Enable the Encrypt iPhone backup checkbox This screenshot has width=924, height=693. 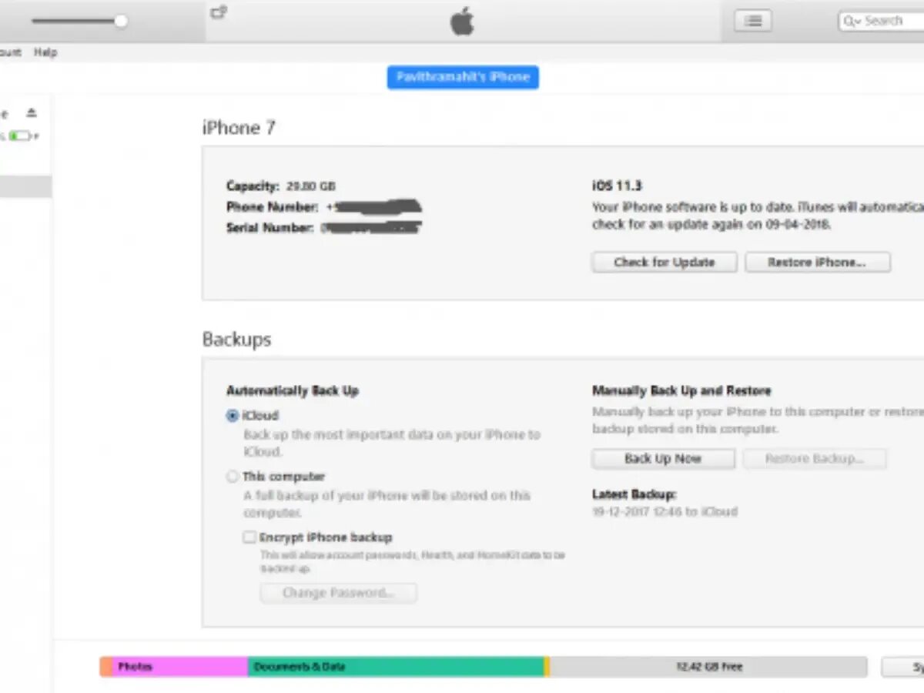click(249, 537)
